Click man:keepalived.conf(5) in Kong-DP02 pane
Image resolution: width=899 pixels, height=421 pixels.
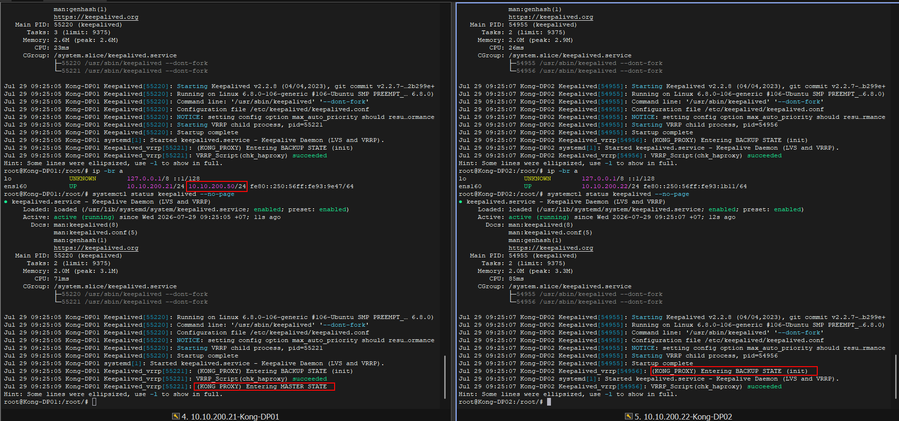coord(550,232)
